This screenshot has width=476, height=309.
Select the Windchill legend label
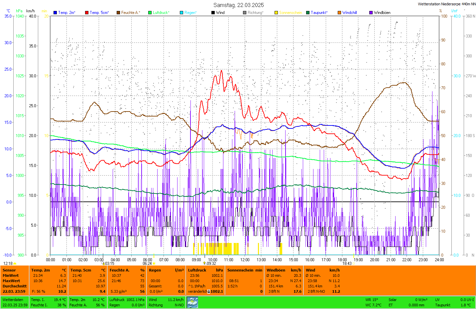349,13
